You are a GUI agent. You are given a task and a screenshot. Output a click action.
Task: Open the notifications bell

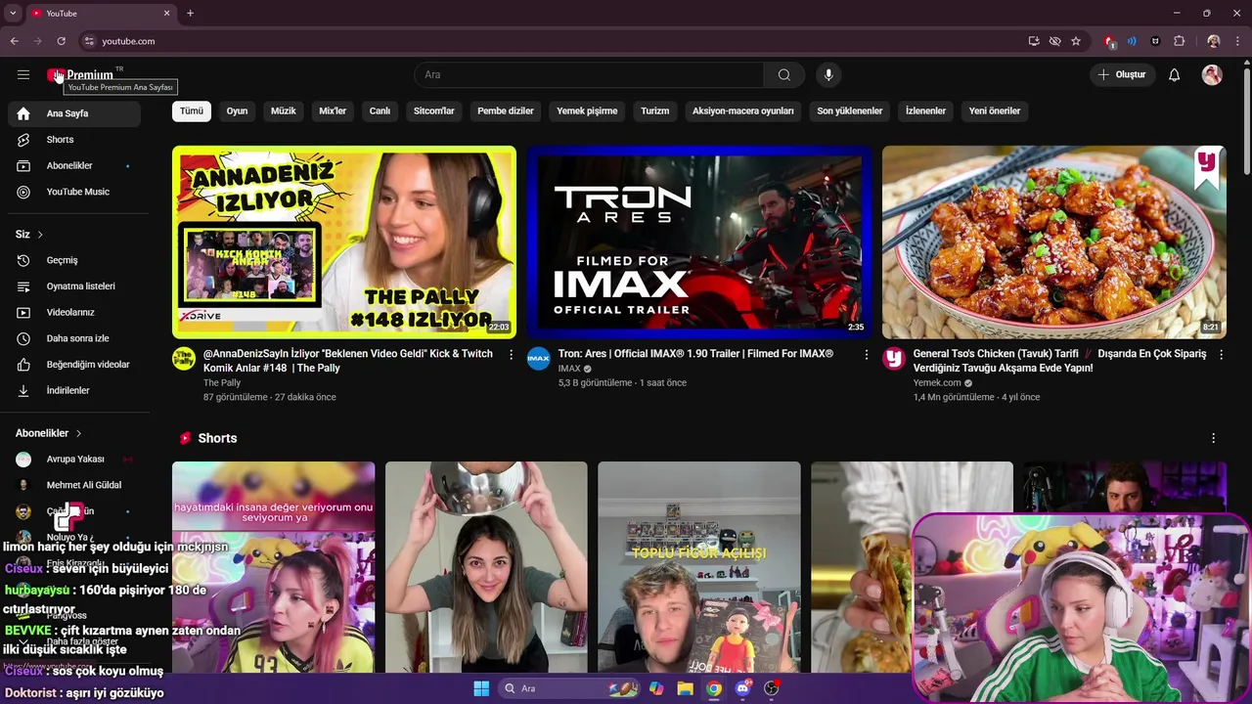tap(1175, 74)
